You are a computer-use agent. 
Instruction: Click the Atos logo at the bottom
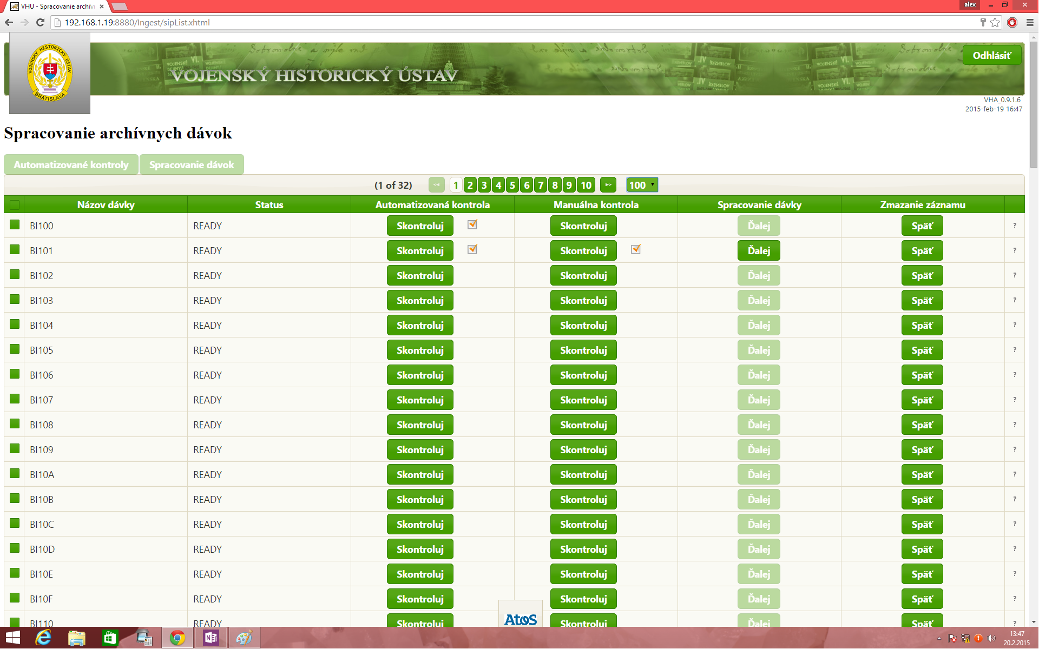(x=520, y=619)
